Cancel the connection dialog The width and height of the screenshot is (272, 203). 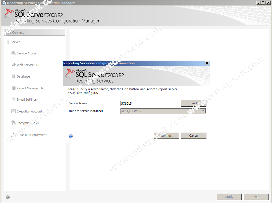pyautogui.click(x=194, y=136)
